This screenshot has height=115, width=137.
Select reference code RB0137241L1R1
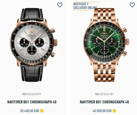pyautogui.click(x=104, y=94)
